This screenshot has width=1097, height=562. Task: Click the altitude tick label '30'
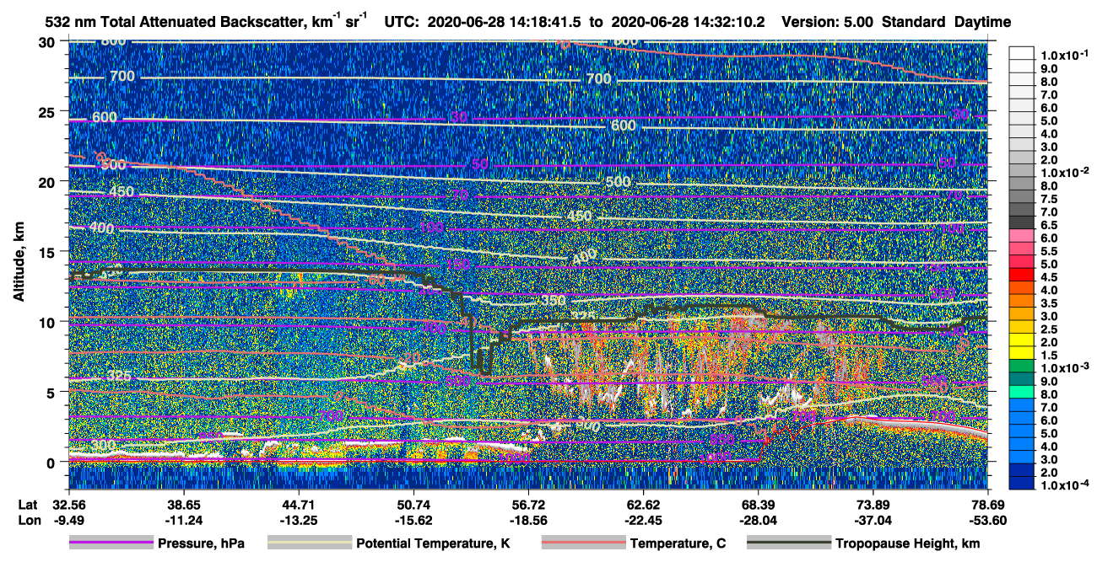48,41
